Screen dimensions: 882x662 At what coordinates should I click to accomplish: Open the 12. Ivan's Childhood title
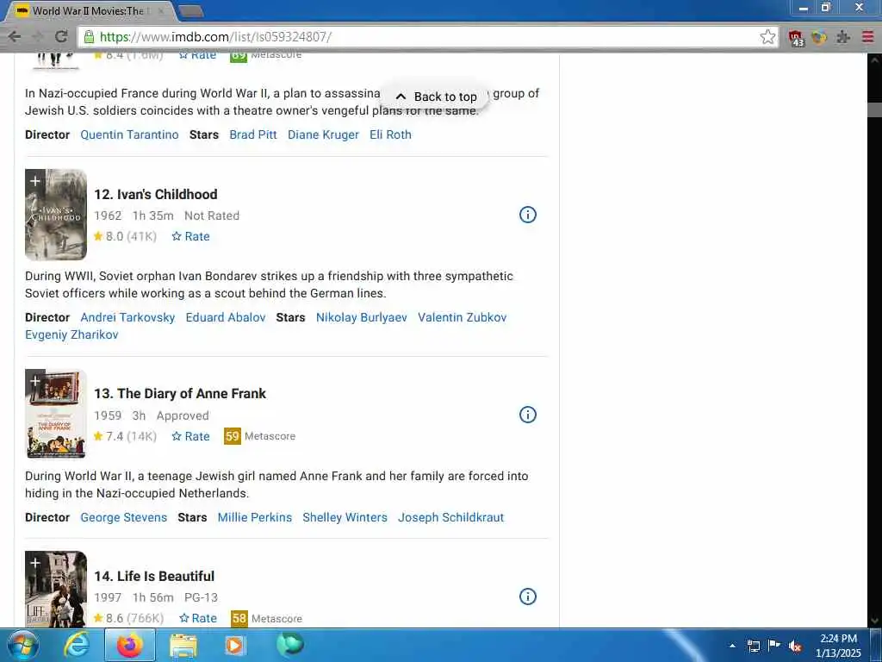[x=156, y=194]
